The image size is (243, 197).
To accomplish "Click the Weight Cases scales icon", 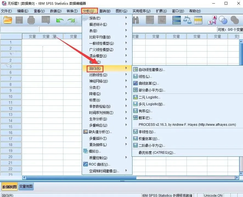I will point(187,20).
